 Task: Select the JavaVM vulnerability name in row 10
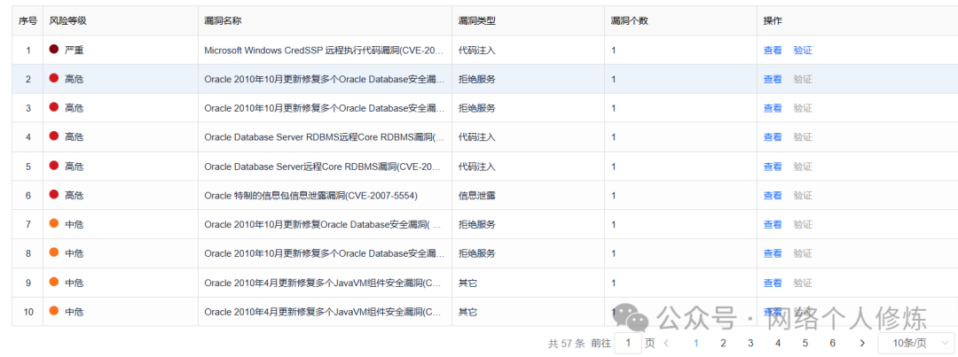[x=323, y=312]
